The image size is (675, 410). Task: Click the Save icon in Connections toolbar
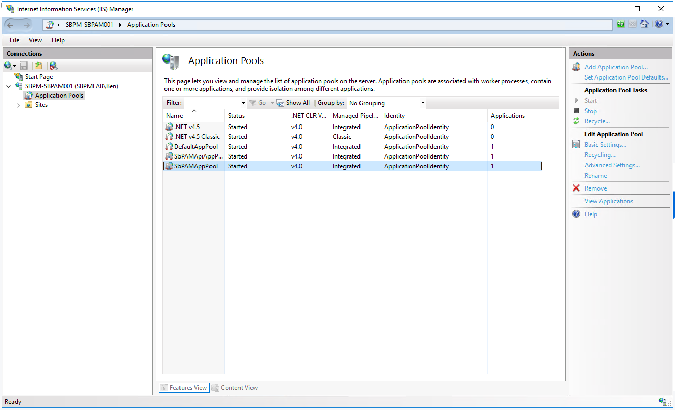pos(24,66)
